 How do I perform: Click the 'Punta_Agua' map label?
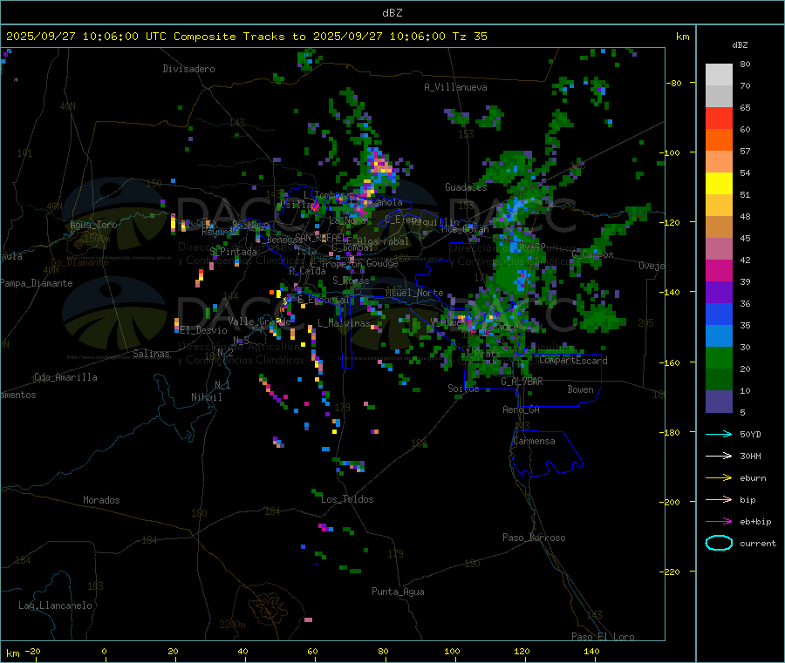[398, 592]
